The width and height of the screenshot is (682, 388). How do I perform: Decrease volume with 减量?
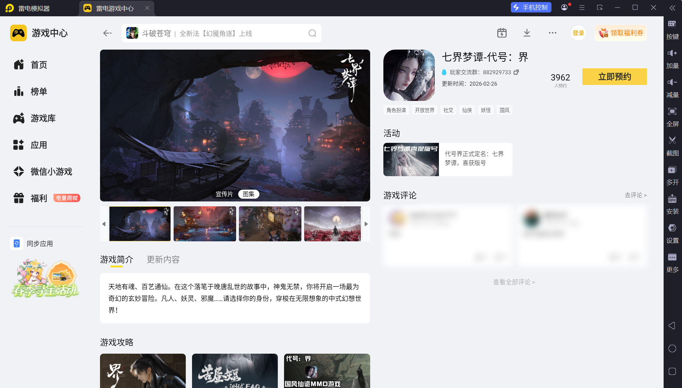[672, 88]
